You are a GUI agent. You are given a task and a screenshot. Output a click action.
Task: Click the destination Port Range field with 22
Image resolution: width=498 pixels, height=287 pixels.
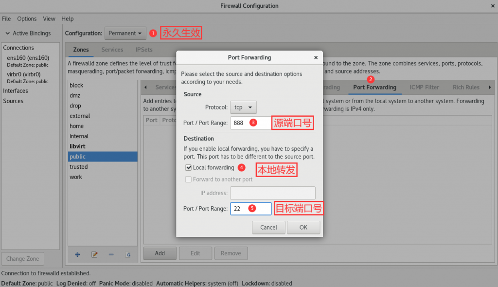250,209
